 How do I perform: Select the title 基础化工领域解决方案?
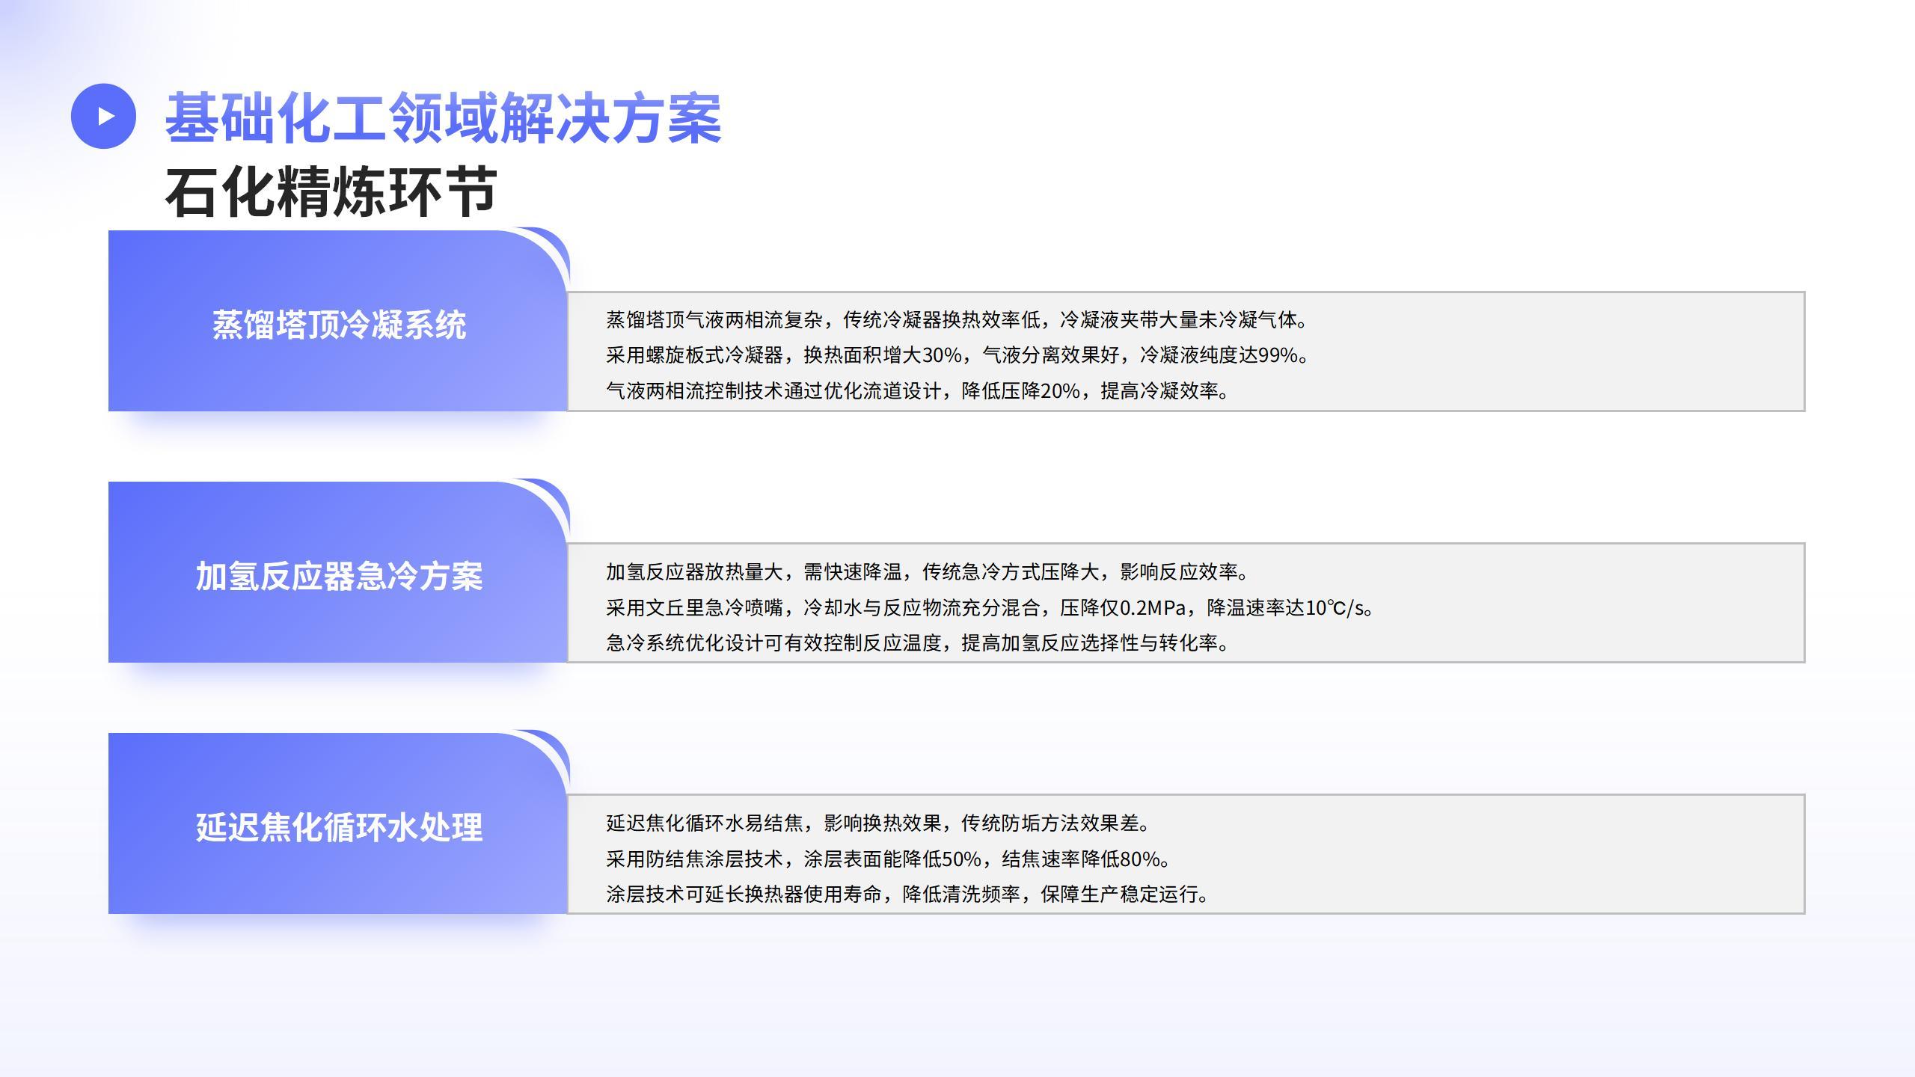point(443,118)
